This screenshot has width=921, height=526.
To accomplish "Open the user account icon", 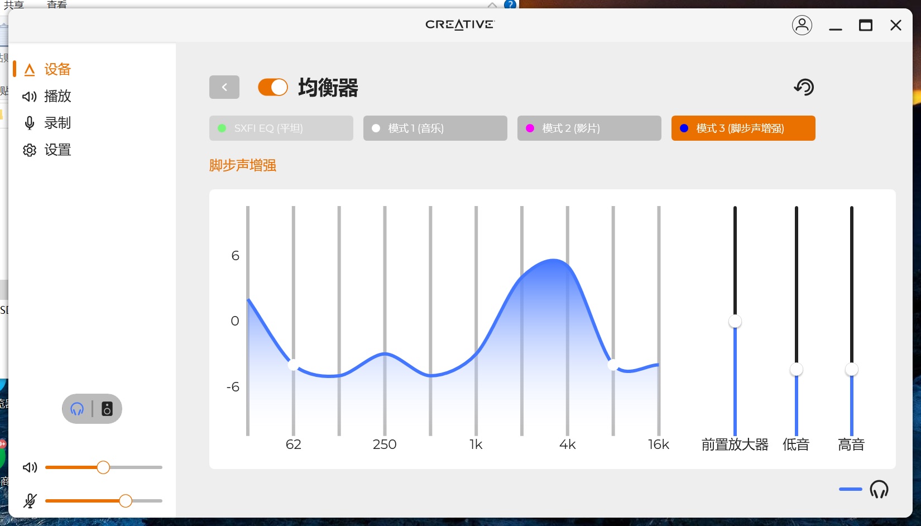I will point(802,25).
